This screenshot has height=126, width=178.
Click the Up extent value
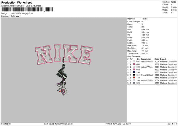pyautogui.click(x=145, y=35)
